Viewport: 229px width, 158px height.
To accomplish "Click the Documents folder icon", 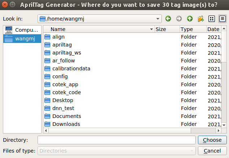I will pyautogui.click(x=47, y=116).
